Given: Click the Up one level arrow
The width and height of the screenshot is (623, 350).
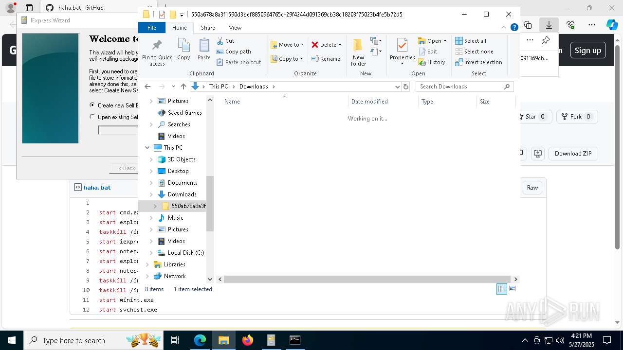Looking at the screenshot, I should [x=183, y=87].
